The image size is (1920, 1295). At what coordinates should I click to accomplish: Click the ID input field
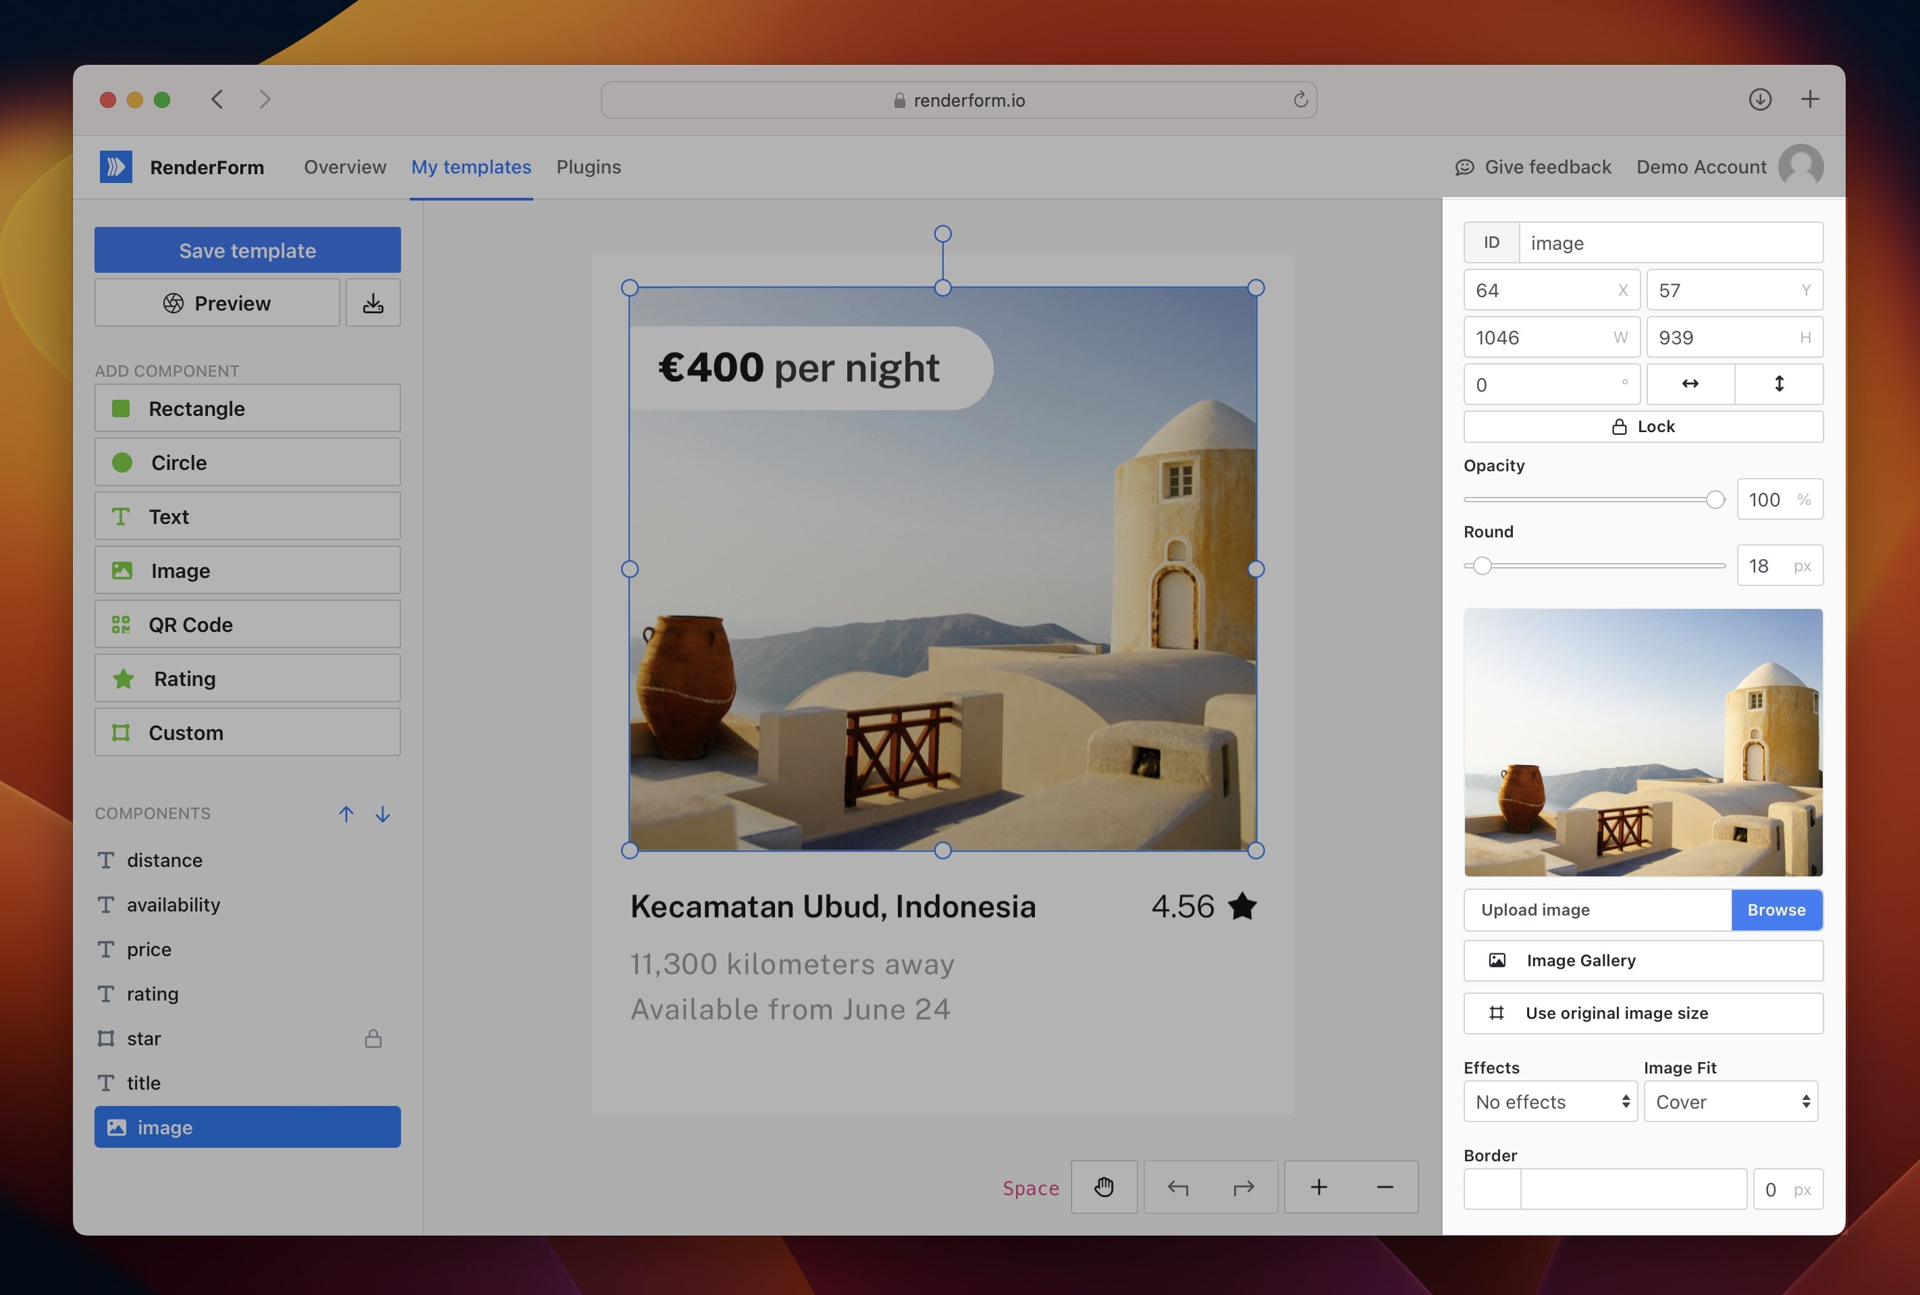1671,243
